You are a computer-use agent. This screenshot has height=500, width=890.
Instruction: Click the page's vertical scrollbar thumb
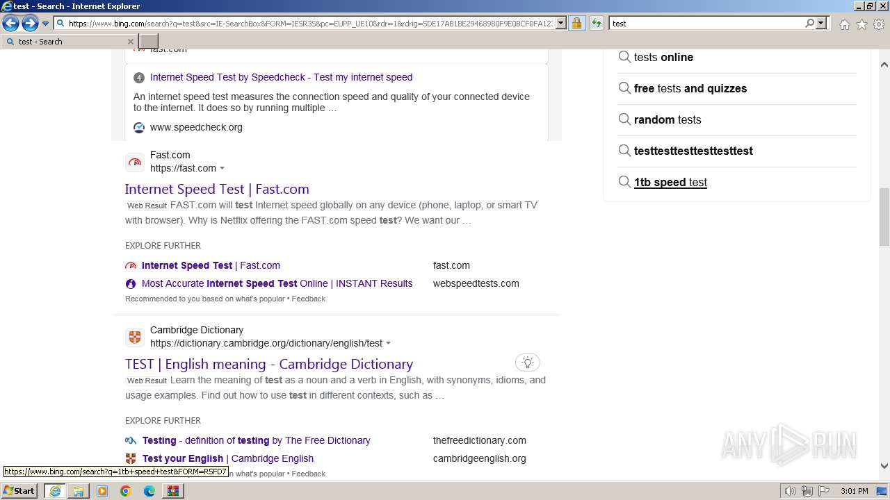click(884, 217)
